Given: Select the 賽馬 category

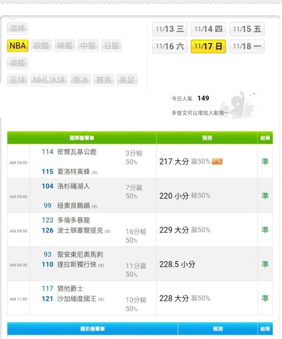Looking at the screenshot, I should coord(104,80).
